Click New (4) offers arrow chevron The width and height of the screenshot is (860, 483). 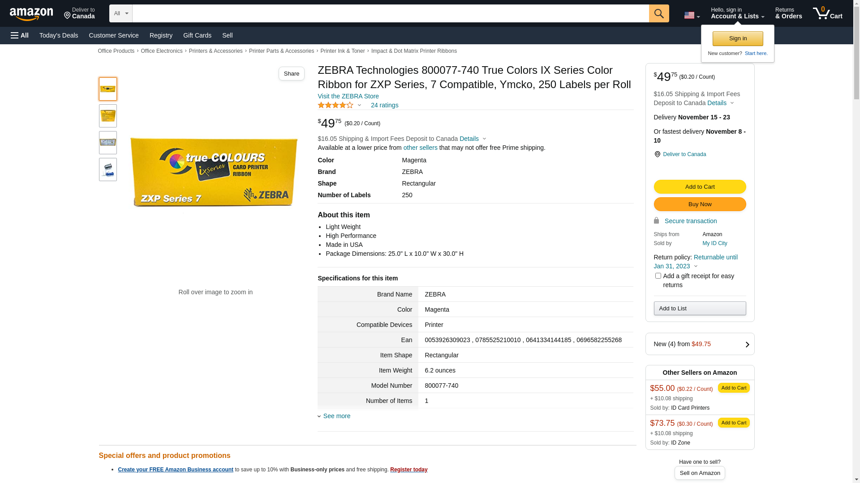[747, 344]
